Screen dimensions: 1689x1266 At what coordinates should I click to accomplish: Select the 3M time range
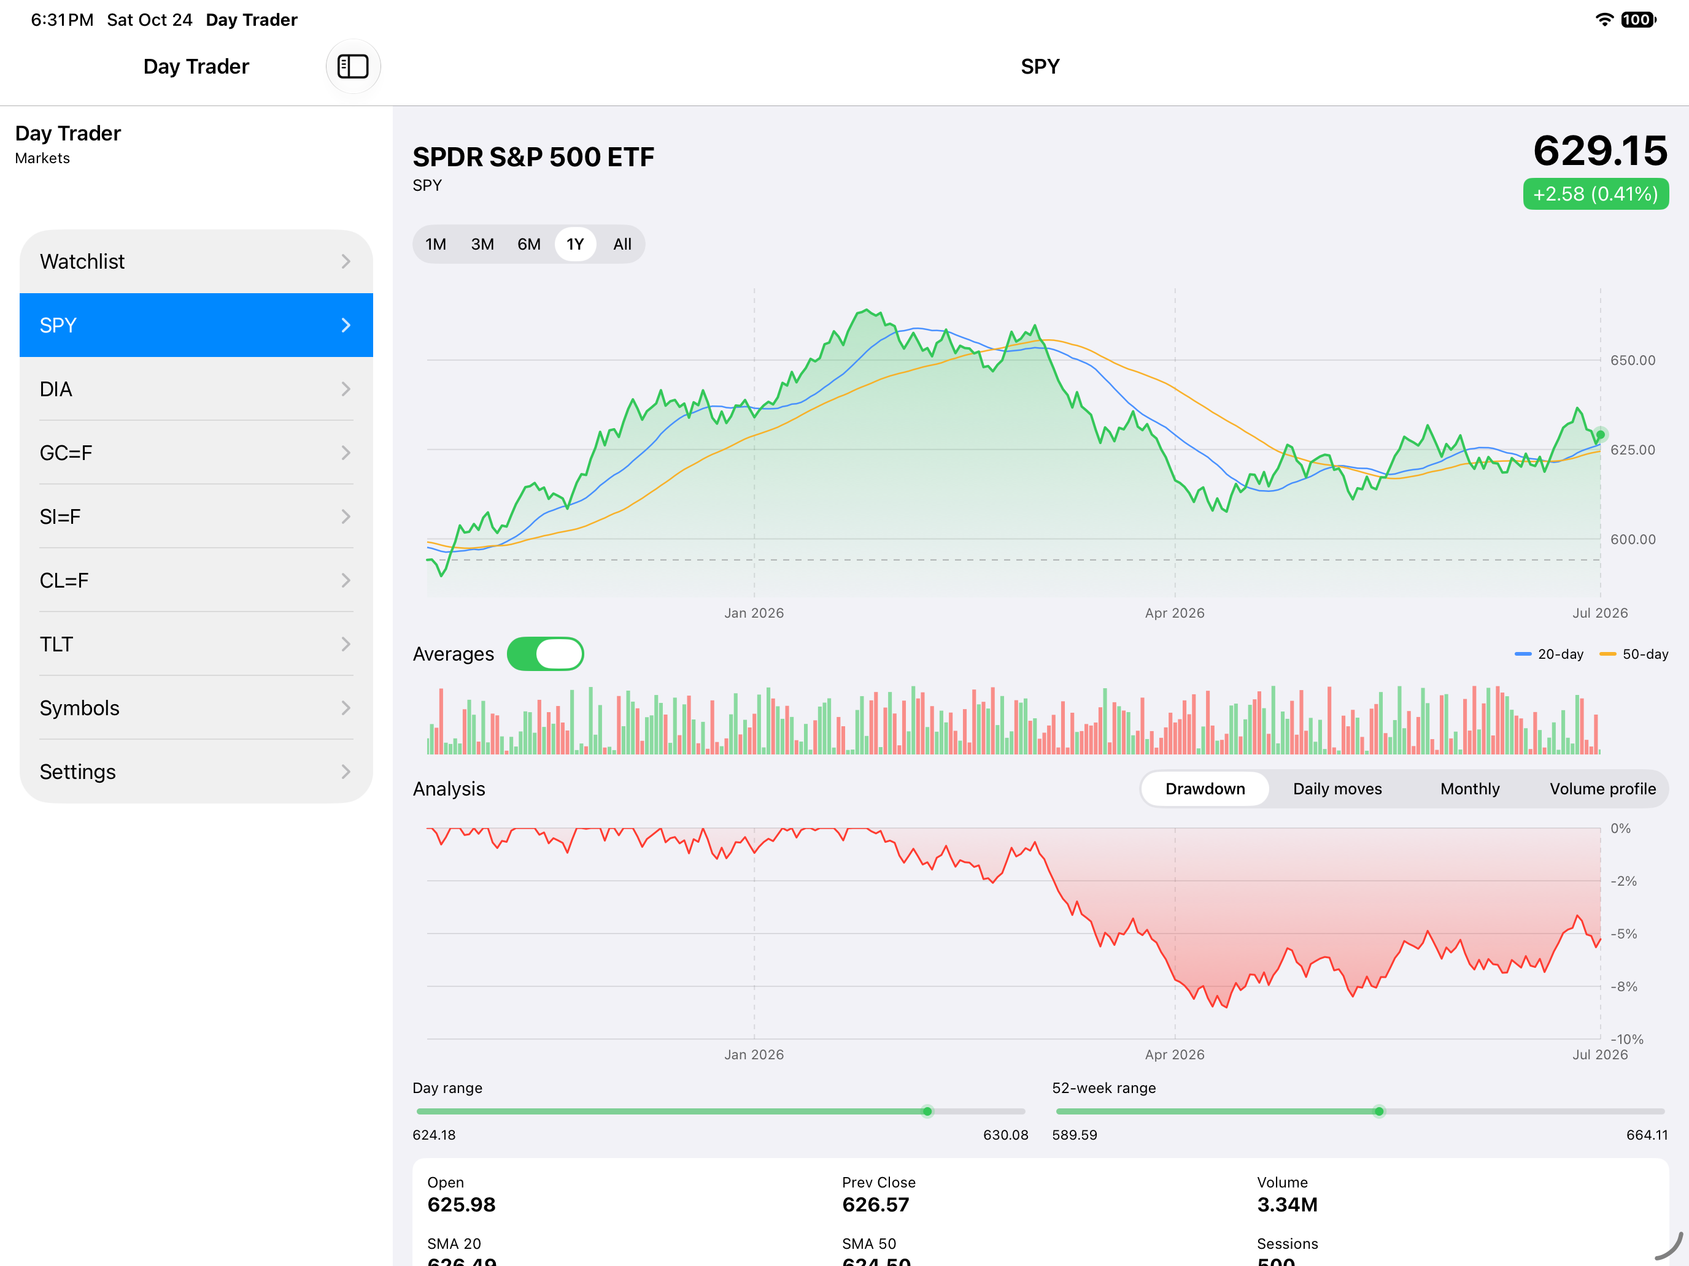point(482,244)
